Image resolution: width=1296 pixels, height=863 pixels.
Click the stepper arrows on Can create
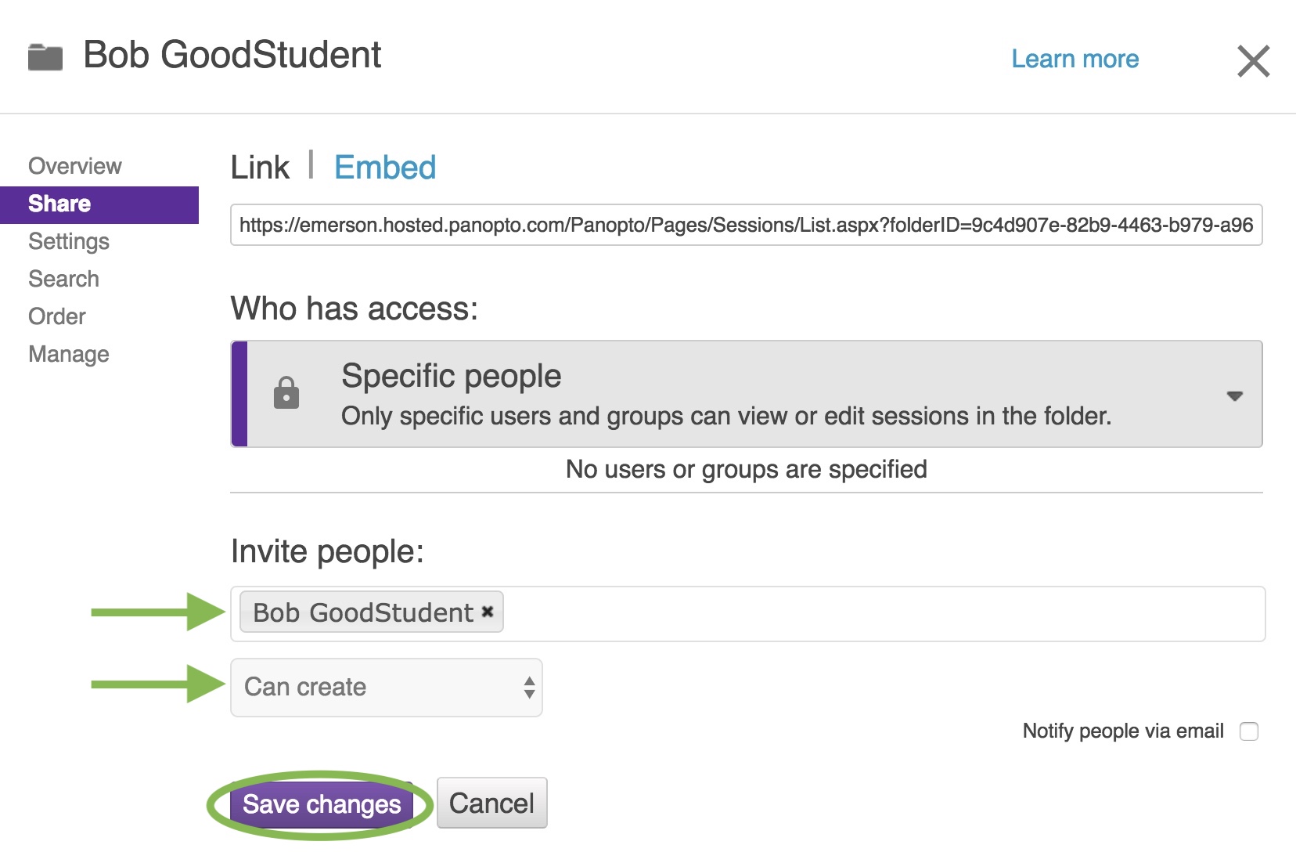(530, 688)
